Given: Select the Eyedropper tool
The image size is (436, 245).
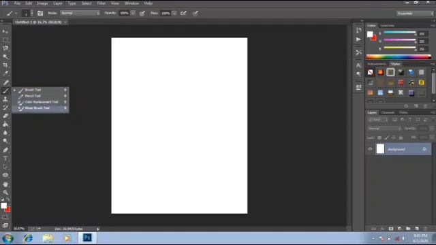Looking at the screenshot, I should click(5, 73).
